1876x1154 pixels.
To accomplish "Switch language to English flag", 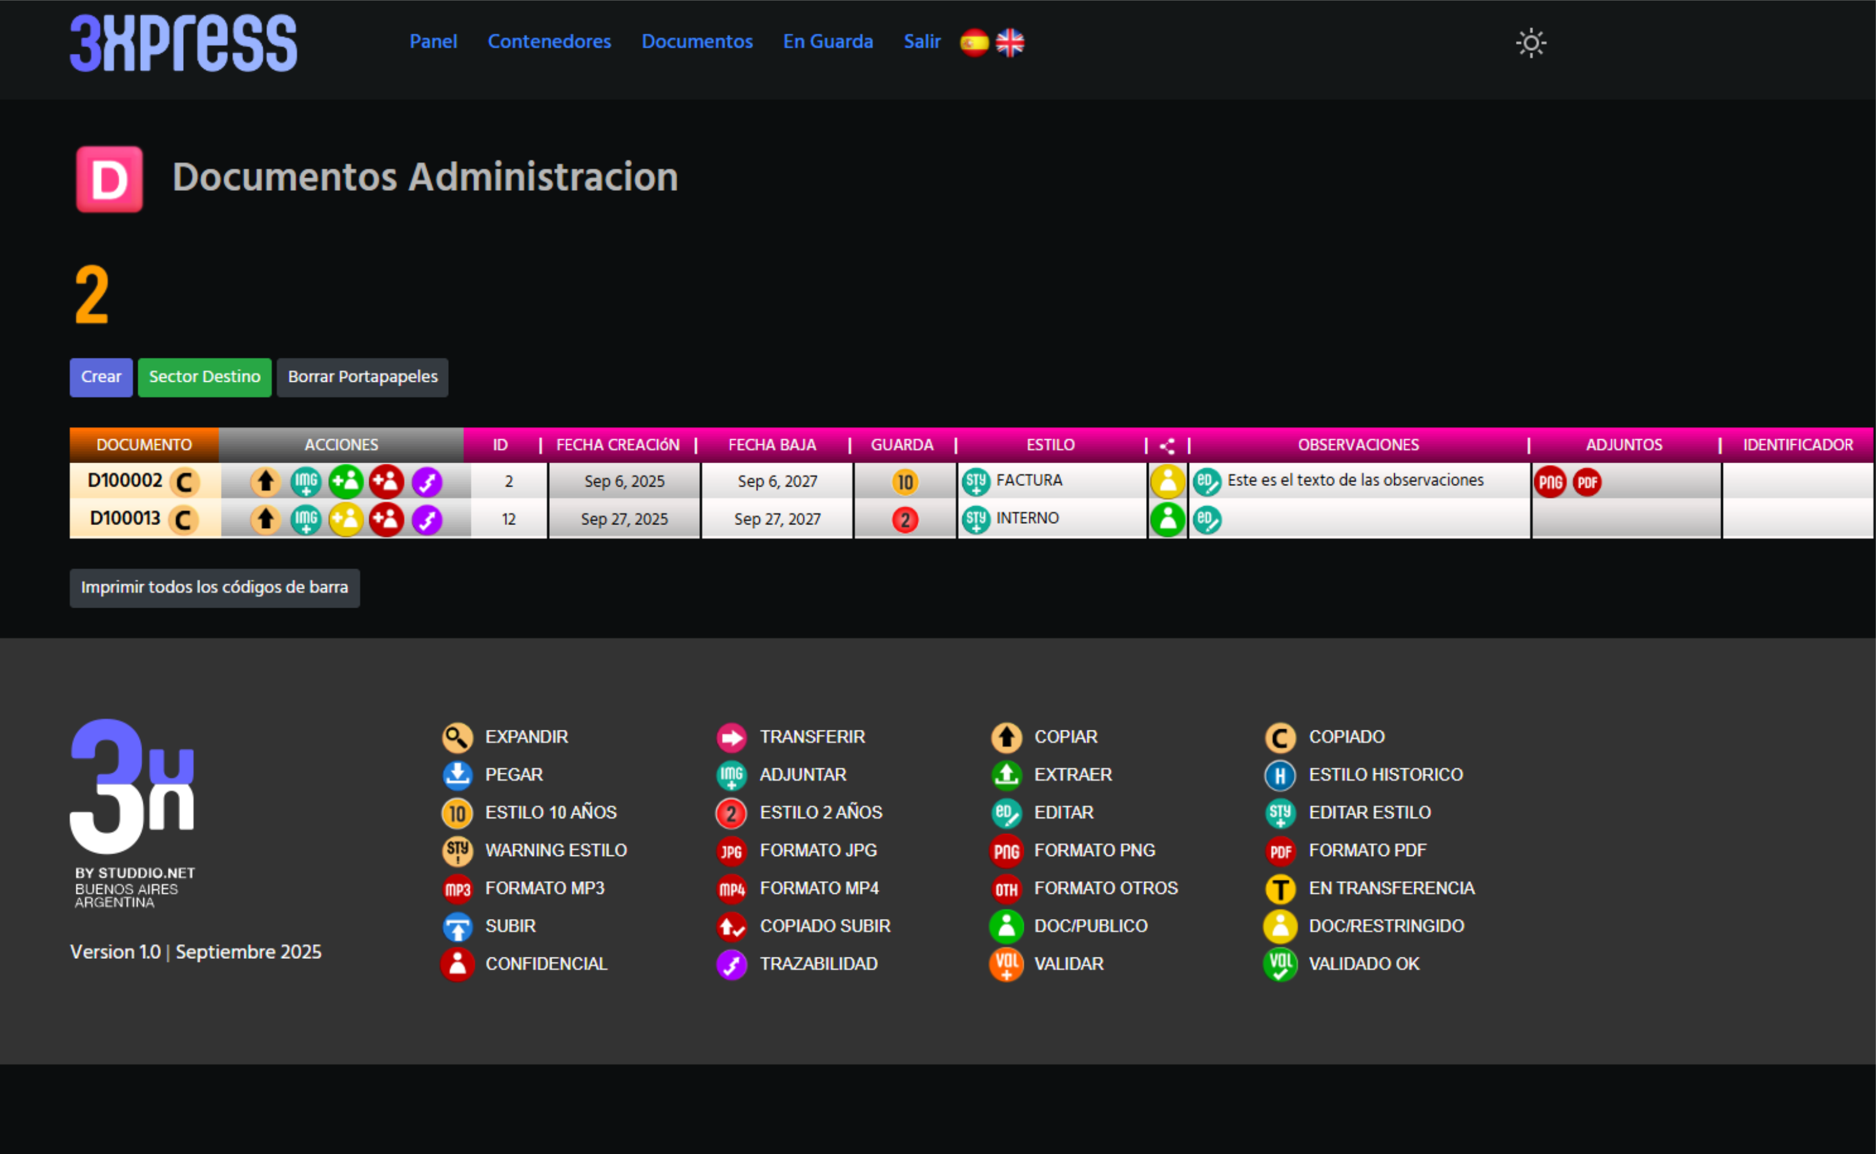I will point(1010,43).
